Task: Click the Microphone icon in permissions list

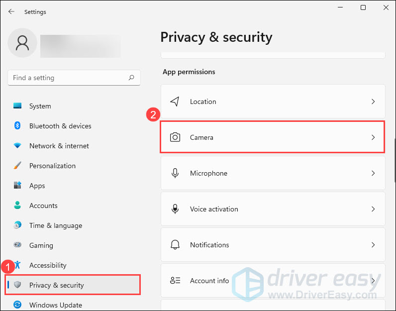Action: [175, 173]
